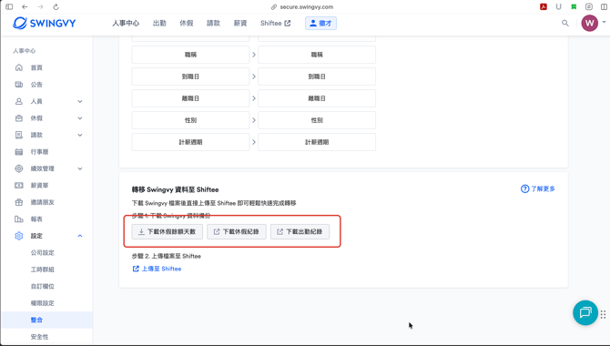Open 自訂欄位 submenu item
Viewport: 610px width, 346px height.
43,286
